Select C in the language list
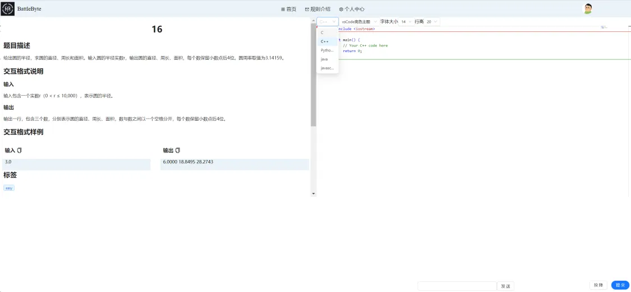631x292 pixels. (x=327, y=33)
